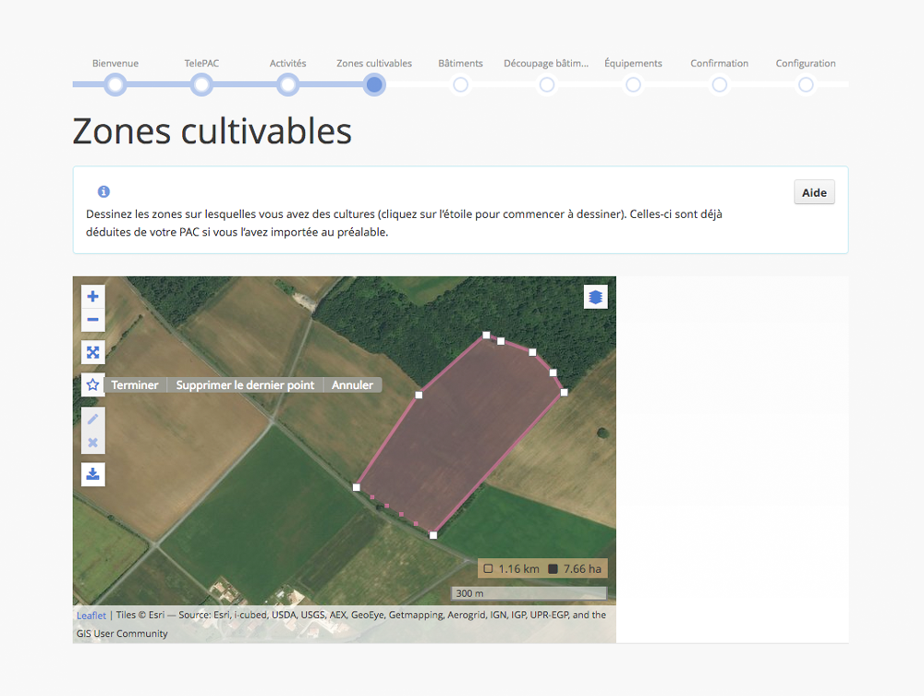The image size is (924, 696).
Task: Go to the Configuration step
Action: (x=806, y=85)
